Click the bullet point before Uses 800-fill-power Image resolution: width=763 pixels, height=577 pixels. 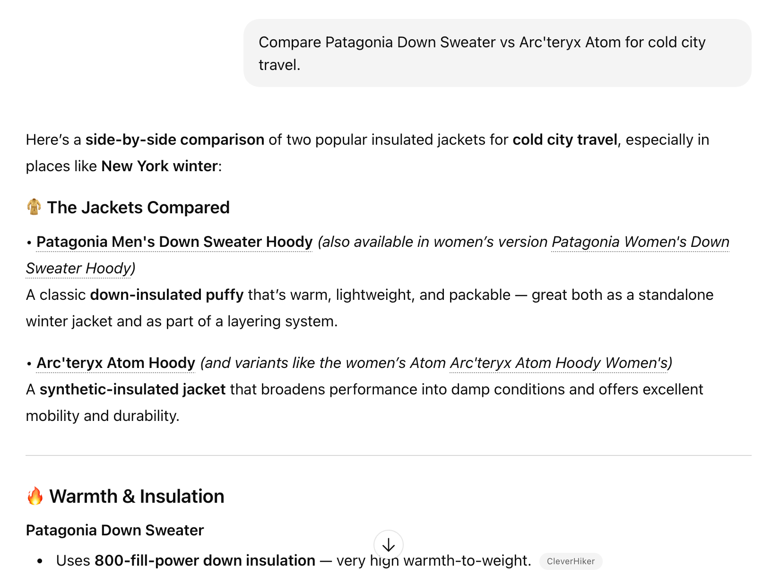point(40,561)
